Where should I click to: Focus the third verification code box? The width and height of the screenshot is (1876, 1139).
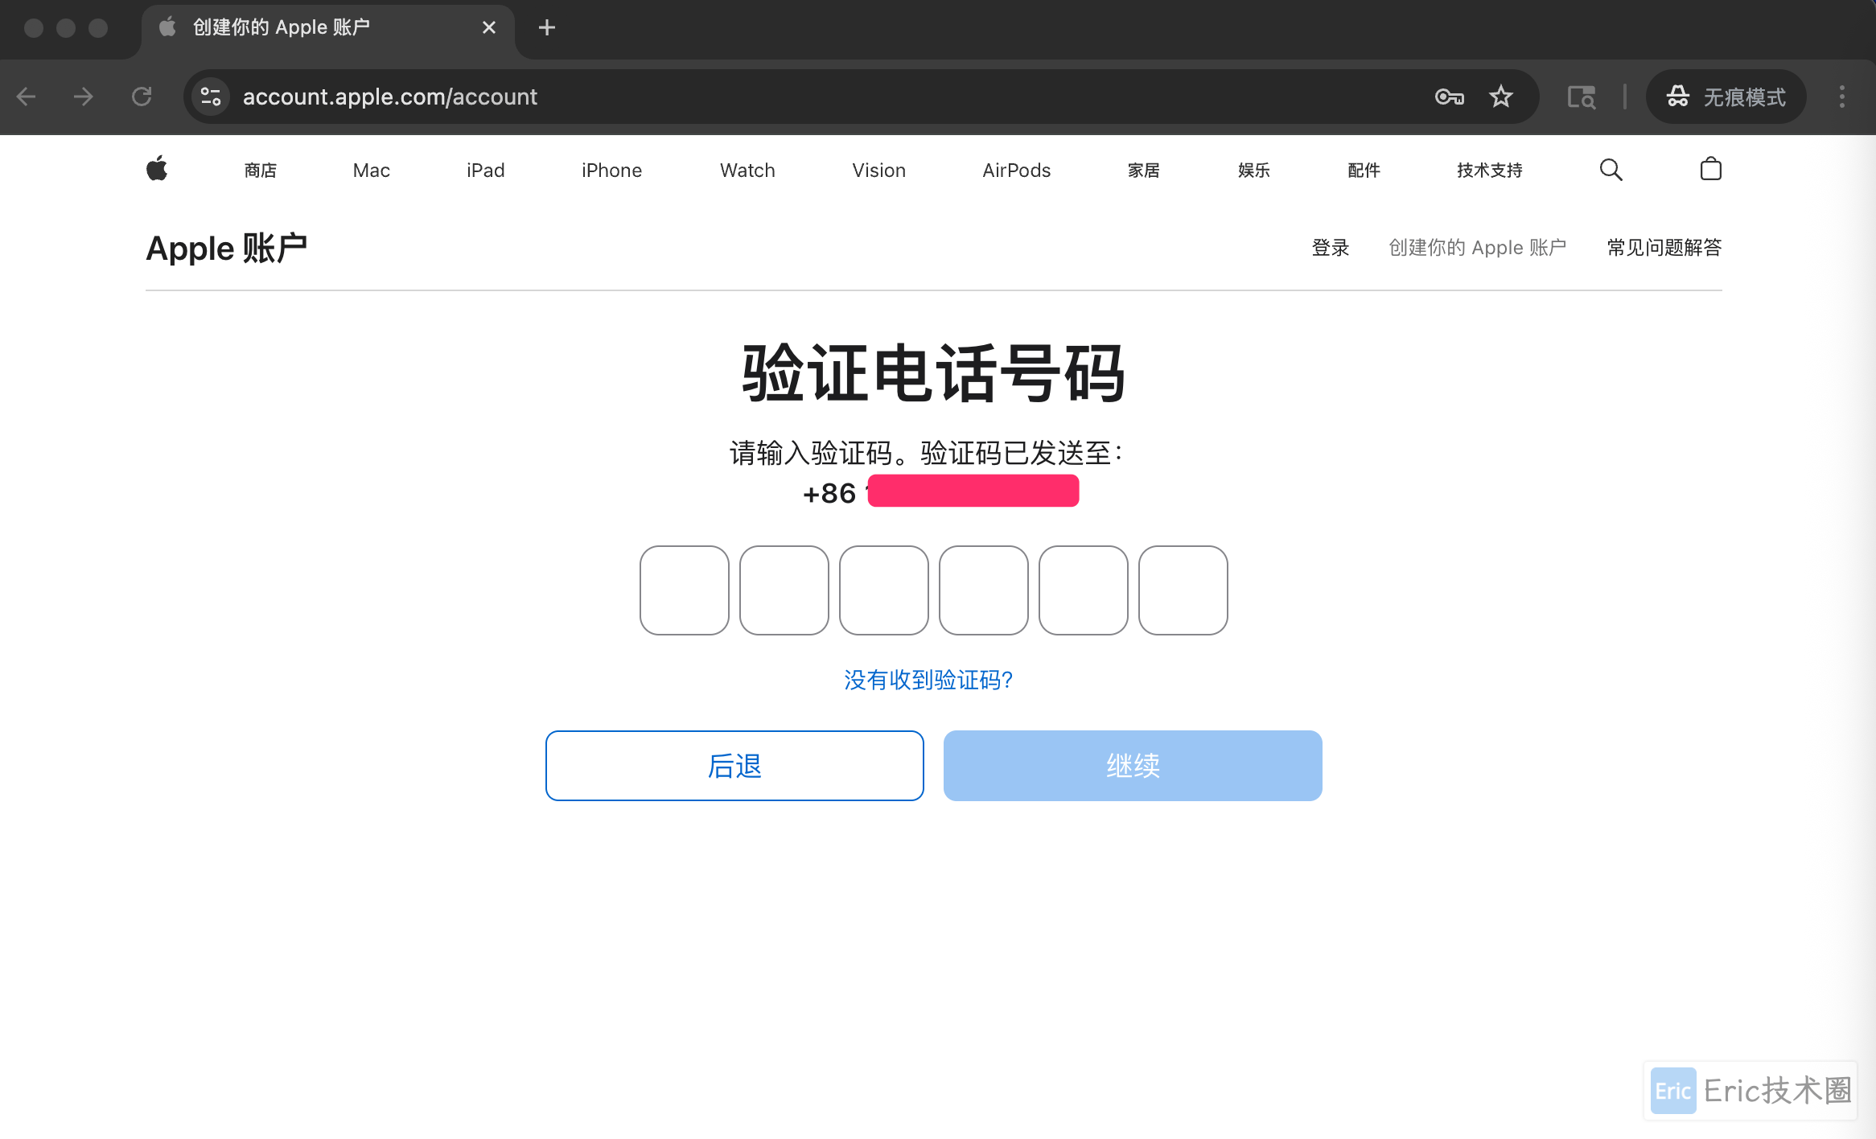[884, 590]
